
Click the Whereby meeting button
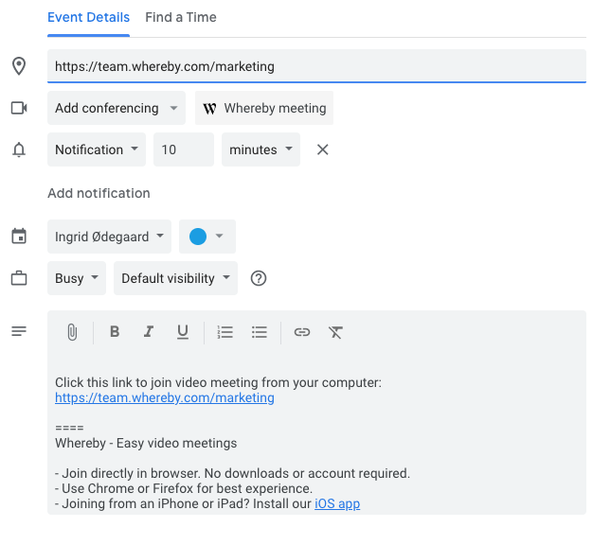[264, 108]
